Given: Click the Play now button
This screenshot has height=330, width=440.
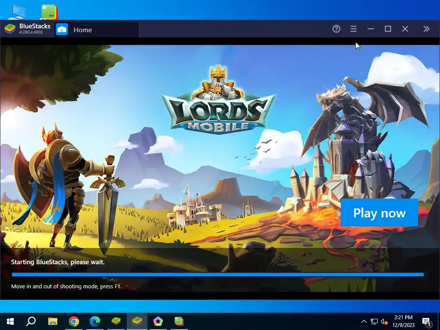Looking at the screenshot, I should click(379, 213).
